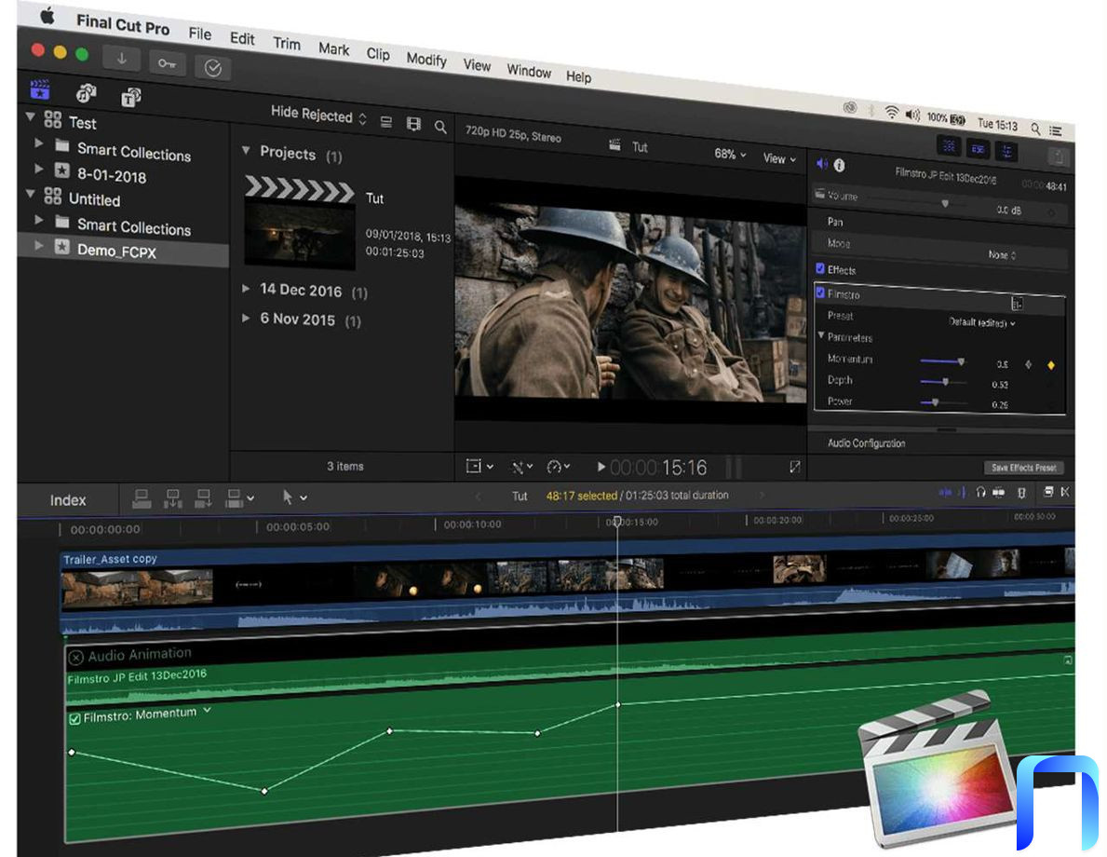Uncheck Filmstro: Momentum animation checkbox
This screenshot has width=1107, height=857.
click(74, 719)
